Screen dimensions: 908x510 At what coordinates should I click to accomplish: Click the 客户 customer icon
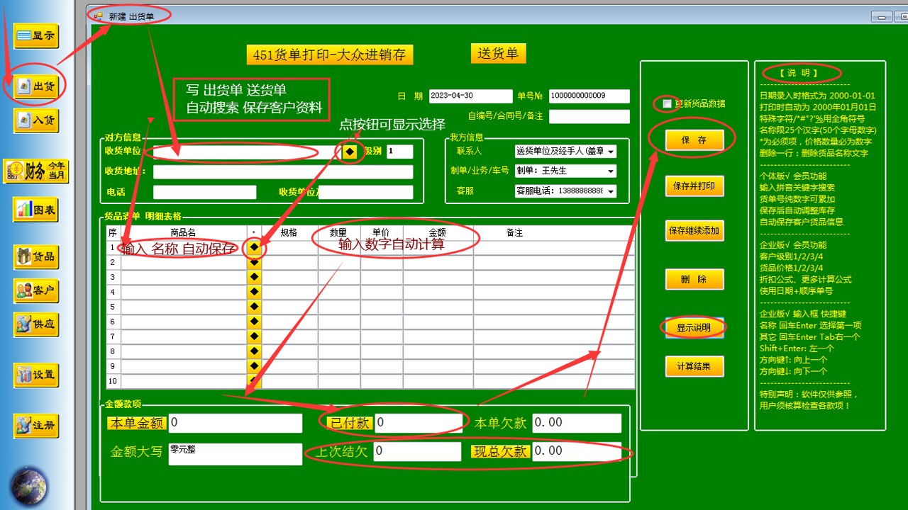point(35,291)
